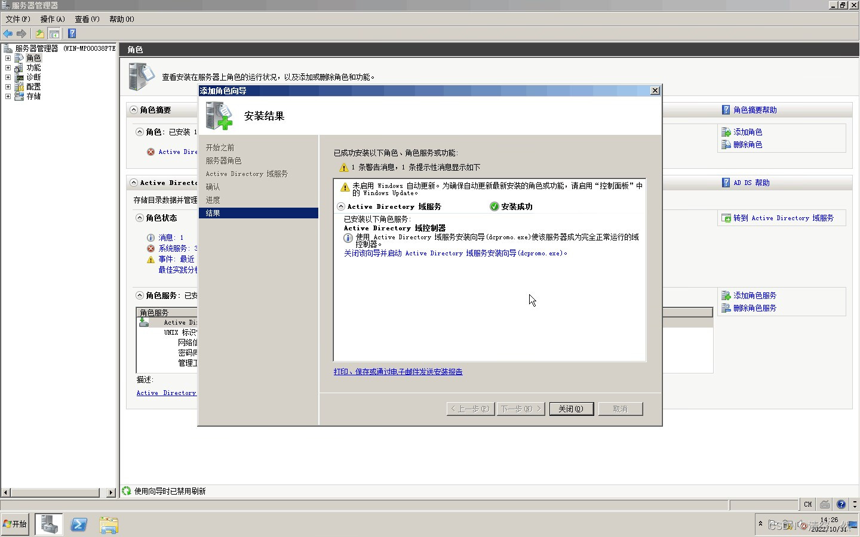Screen dimensions: 860x537
Task: Click the 添加角色服务 icon
Action: pyautogui.click(x=726, y=295)
